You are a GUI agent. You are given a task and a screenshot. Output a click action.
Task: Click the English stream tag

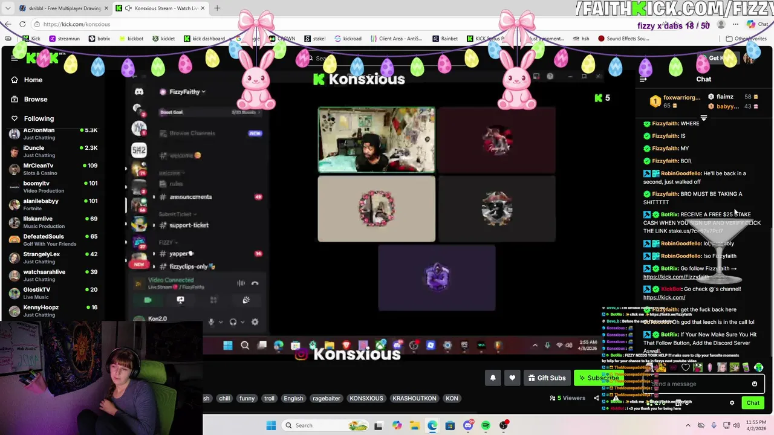[293, 398]
